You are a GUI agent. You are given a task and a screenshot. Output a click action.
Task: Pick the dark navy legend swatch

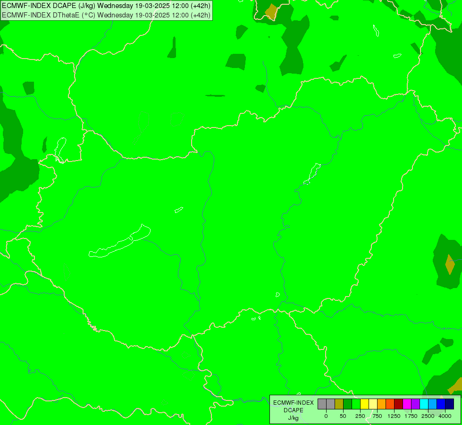pos(450,404)
